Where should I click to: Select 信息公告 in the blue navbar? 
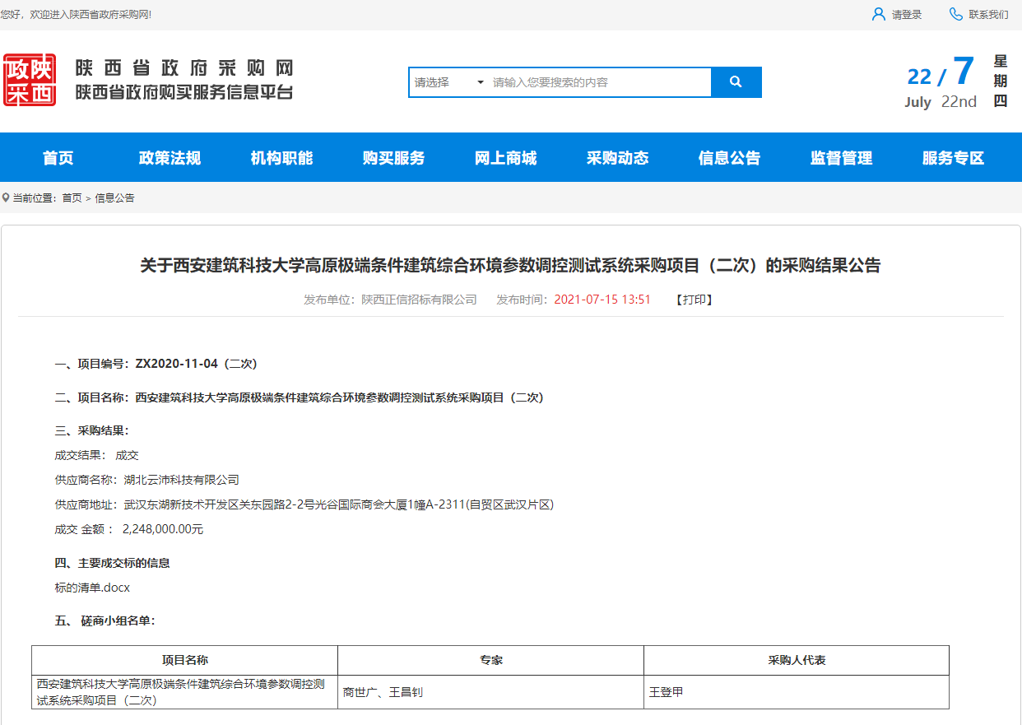click(729, 158)
